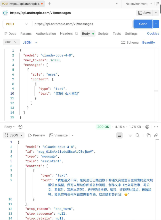This screenshot has width=161, height=220.
Task: Open the Headers tab
Action: 69,34
